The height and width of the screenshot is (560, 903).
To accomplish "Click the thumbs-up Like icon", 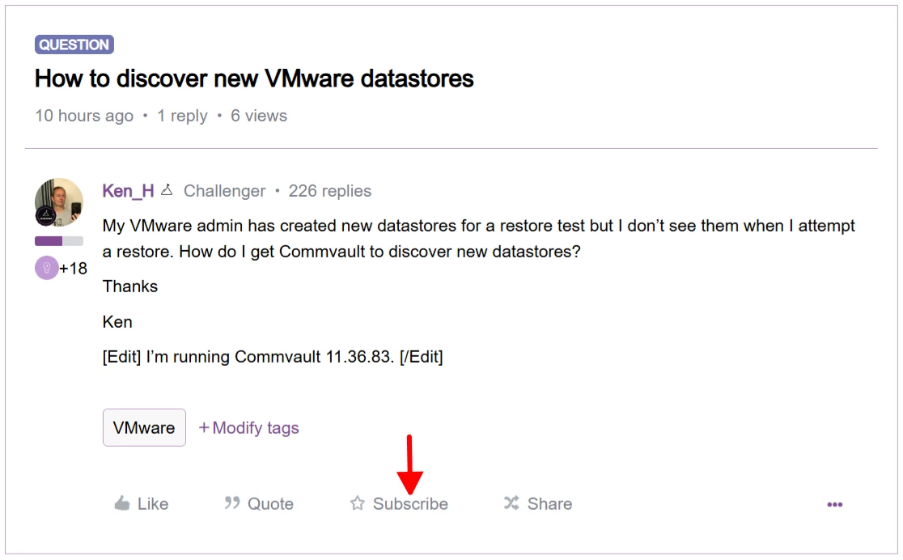I will (x=122, y=503).
